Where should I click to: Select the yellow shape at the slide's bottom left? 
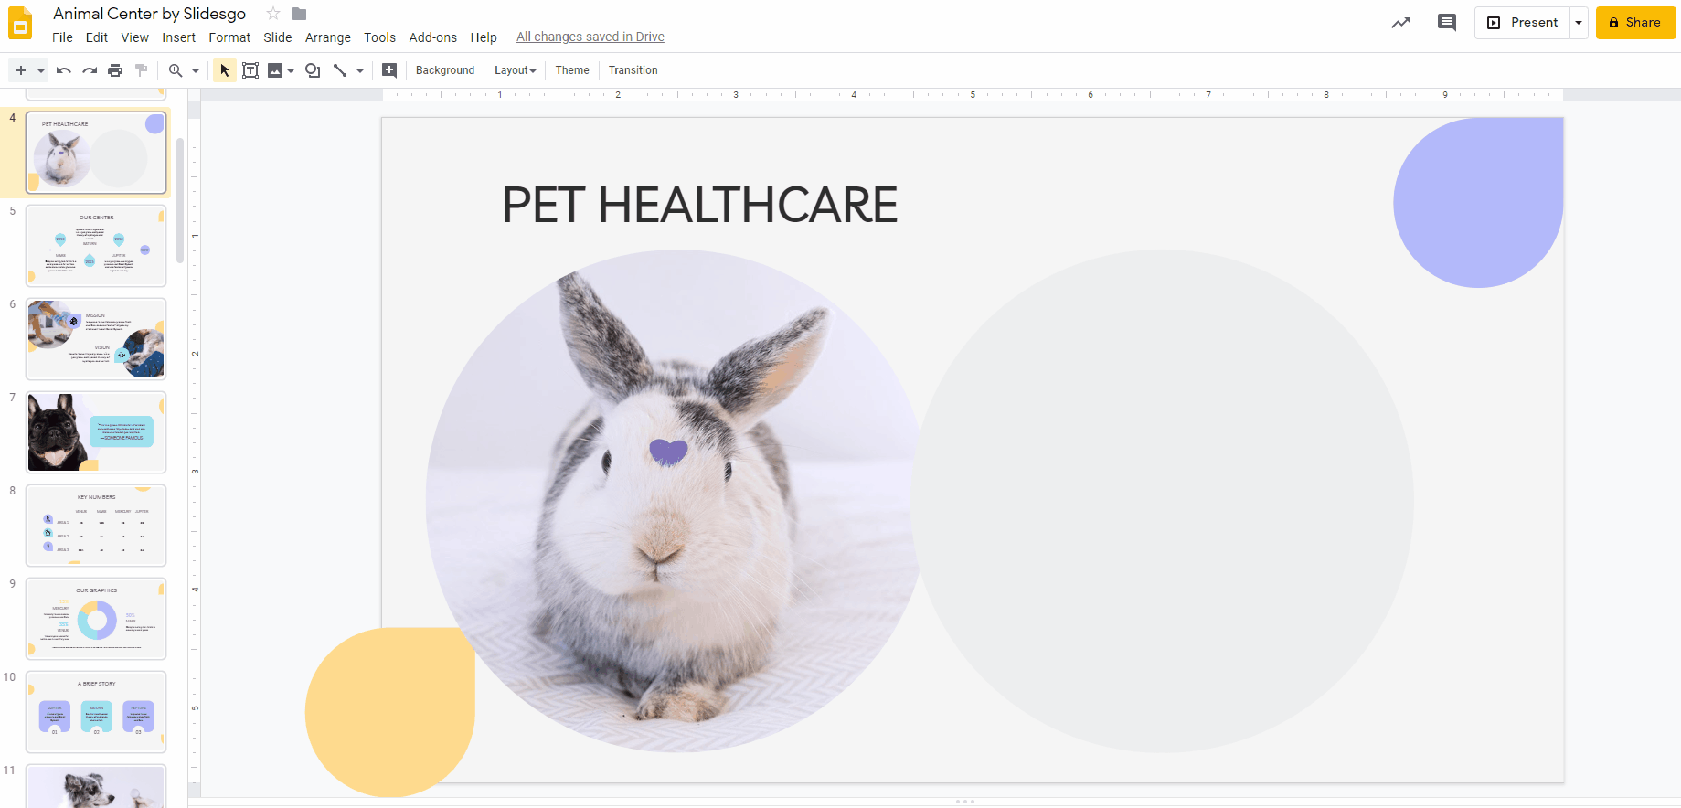390,712
